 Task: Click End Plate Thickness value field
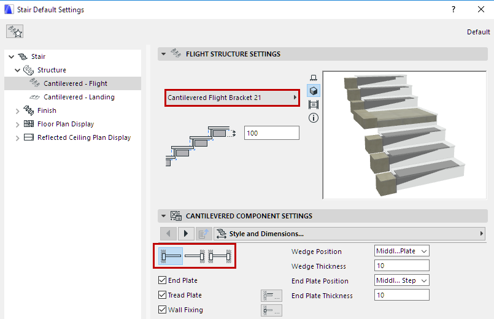(402, 295)
